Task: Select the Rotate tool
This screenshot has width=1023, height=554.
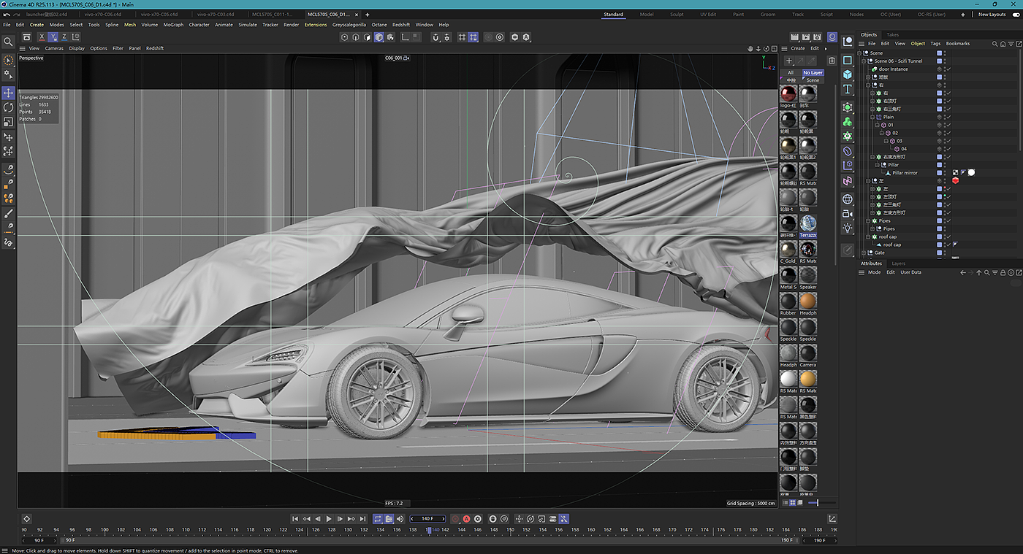Action: pyautogui.click(x=8, y=107)
